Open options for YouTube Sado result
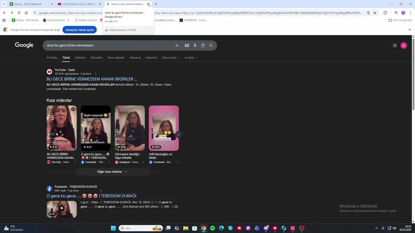The height and width of the screenshot is (233, 415). tap(96, 74)
